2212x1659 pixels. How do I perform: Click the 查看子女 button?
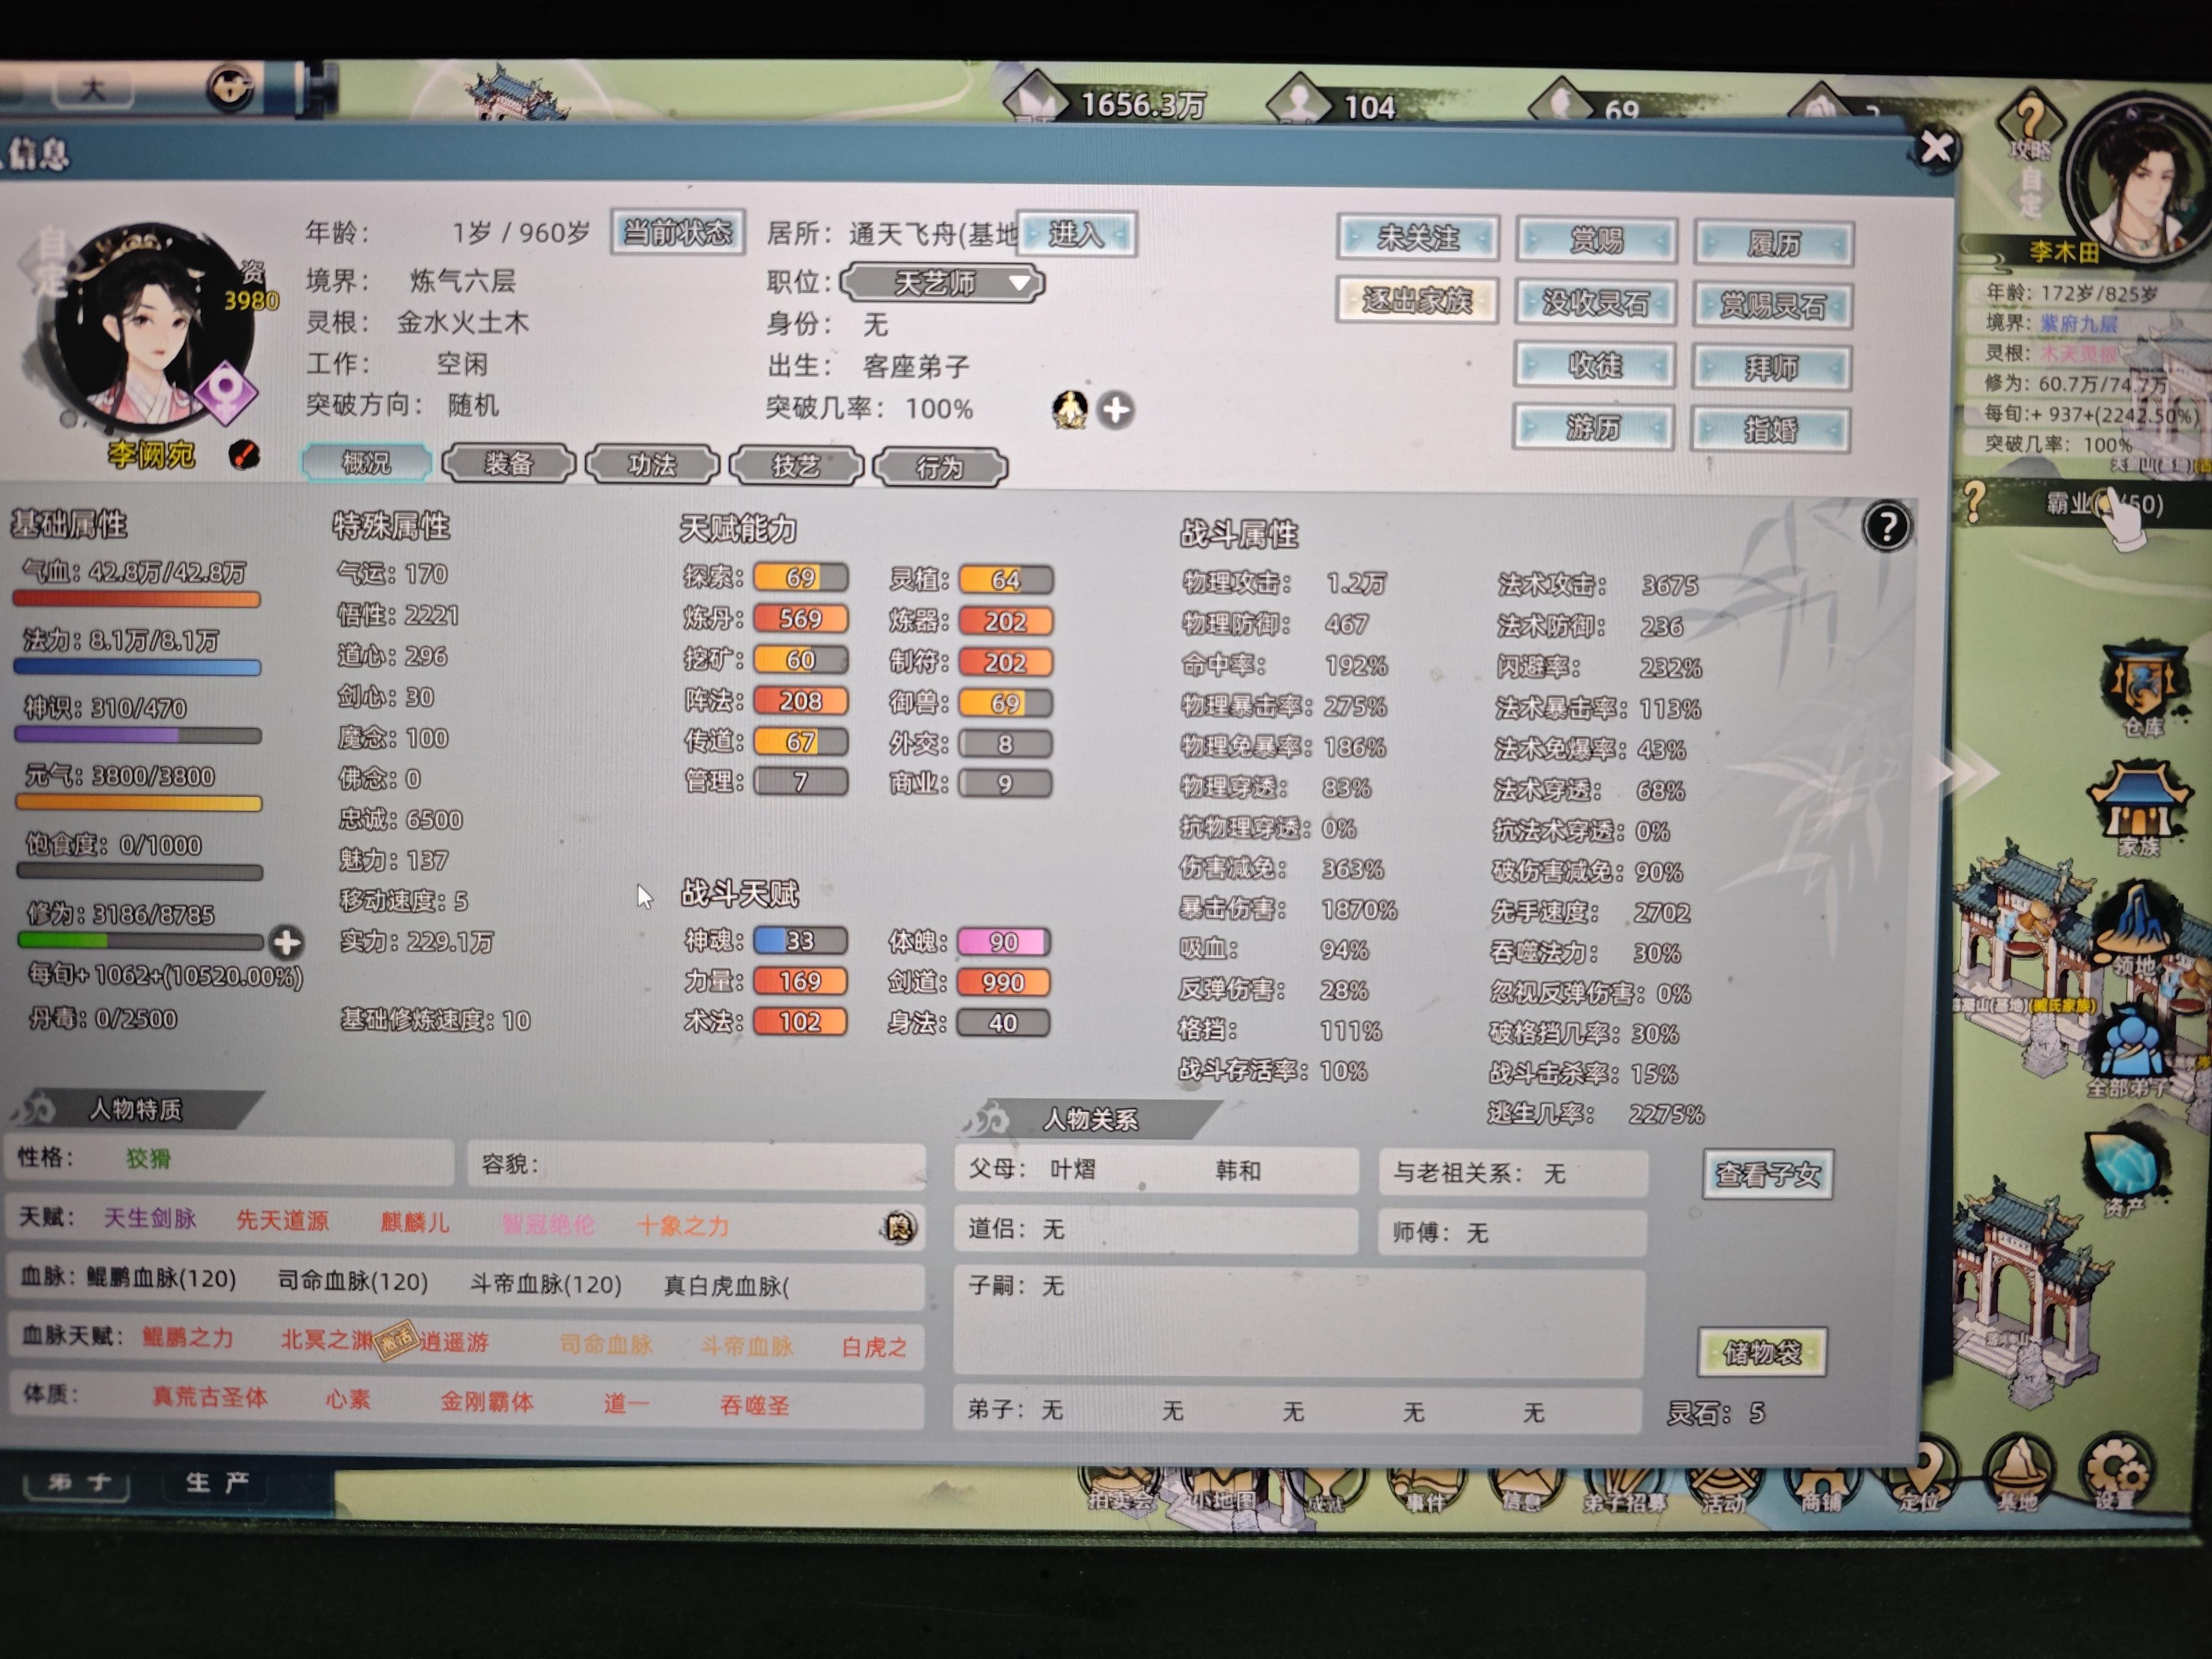tap(1767, 1174)
